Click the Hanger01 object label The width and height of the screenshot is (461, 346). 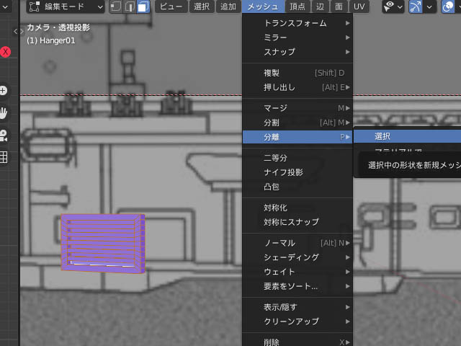pos(51,40)
